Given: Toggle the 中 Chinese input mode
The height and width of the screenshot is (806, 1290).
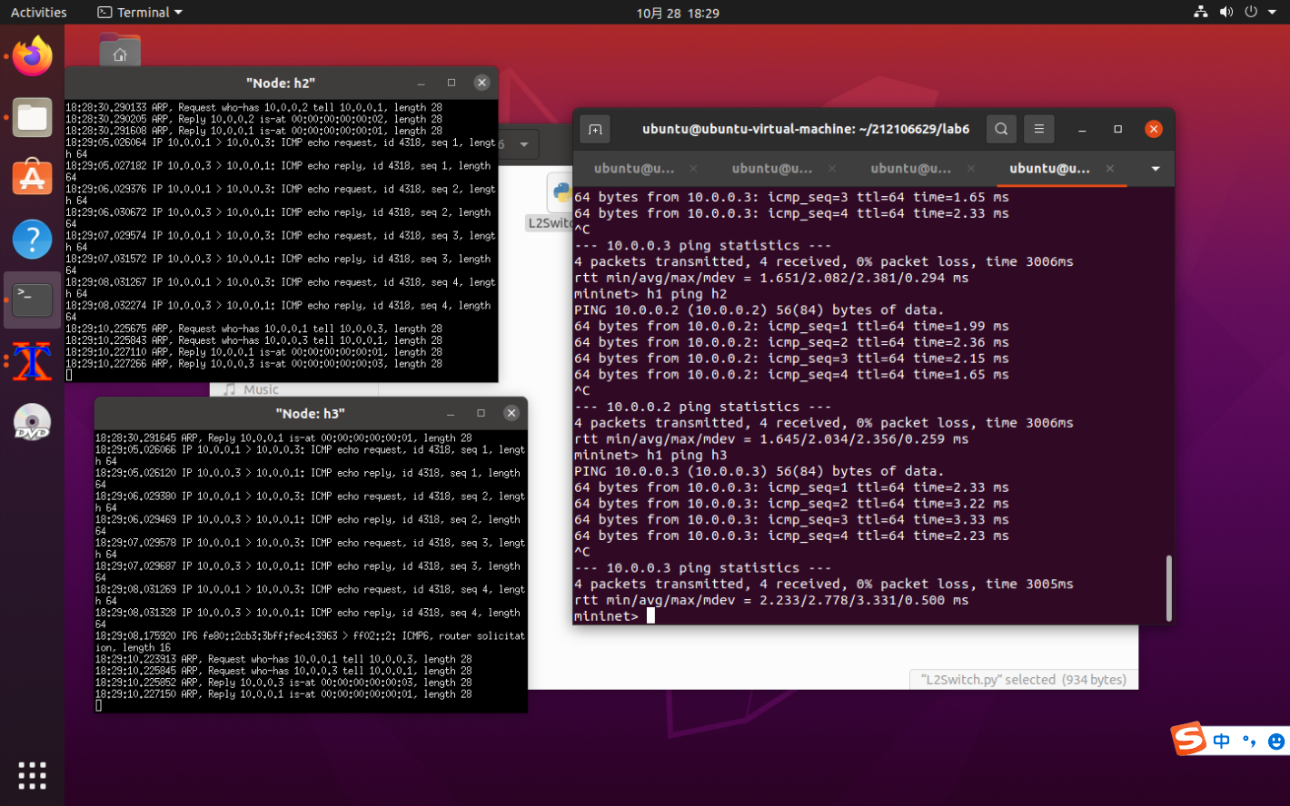Looking at the screenshot, I should (x=1221, y=741).
